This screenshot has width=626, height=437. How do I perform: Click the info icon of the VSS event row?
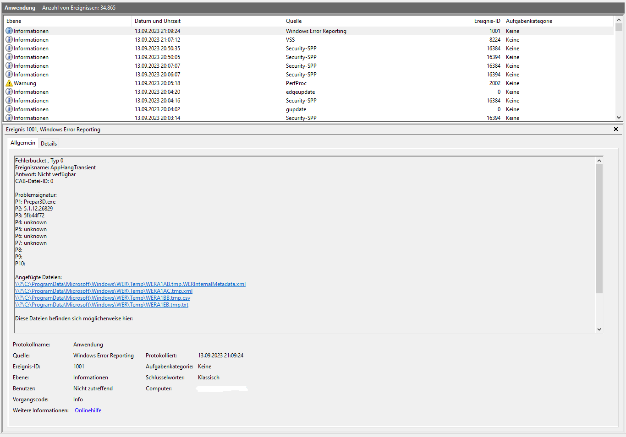click(x=9, y=39)
